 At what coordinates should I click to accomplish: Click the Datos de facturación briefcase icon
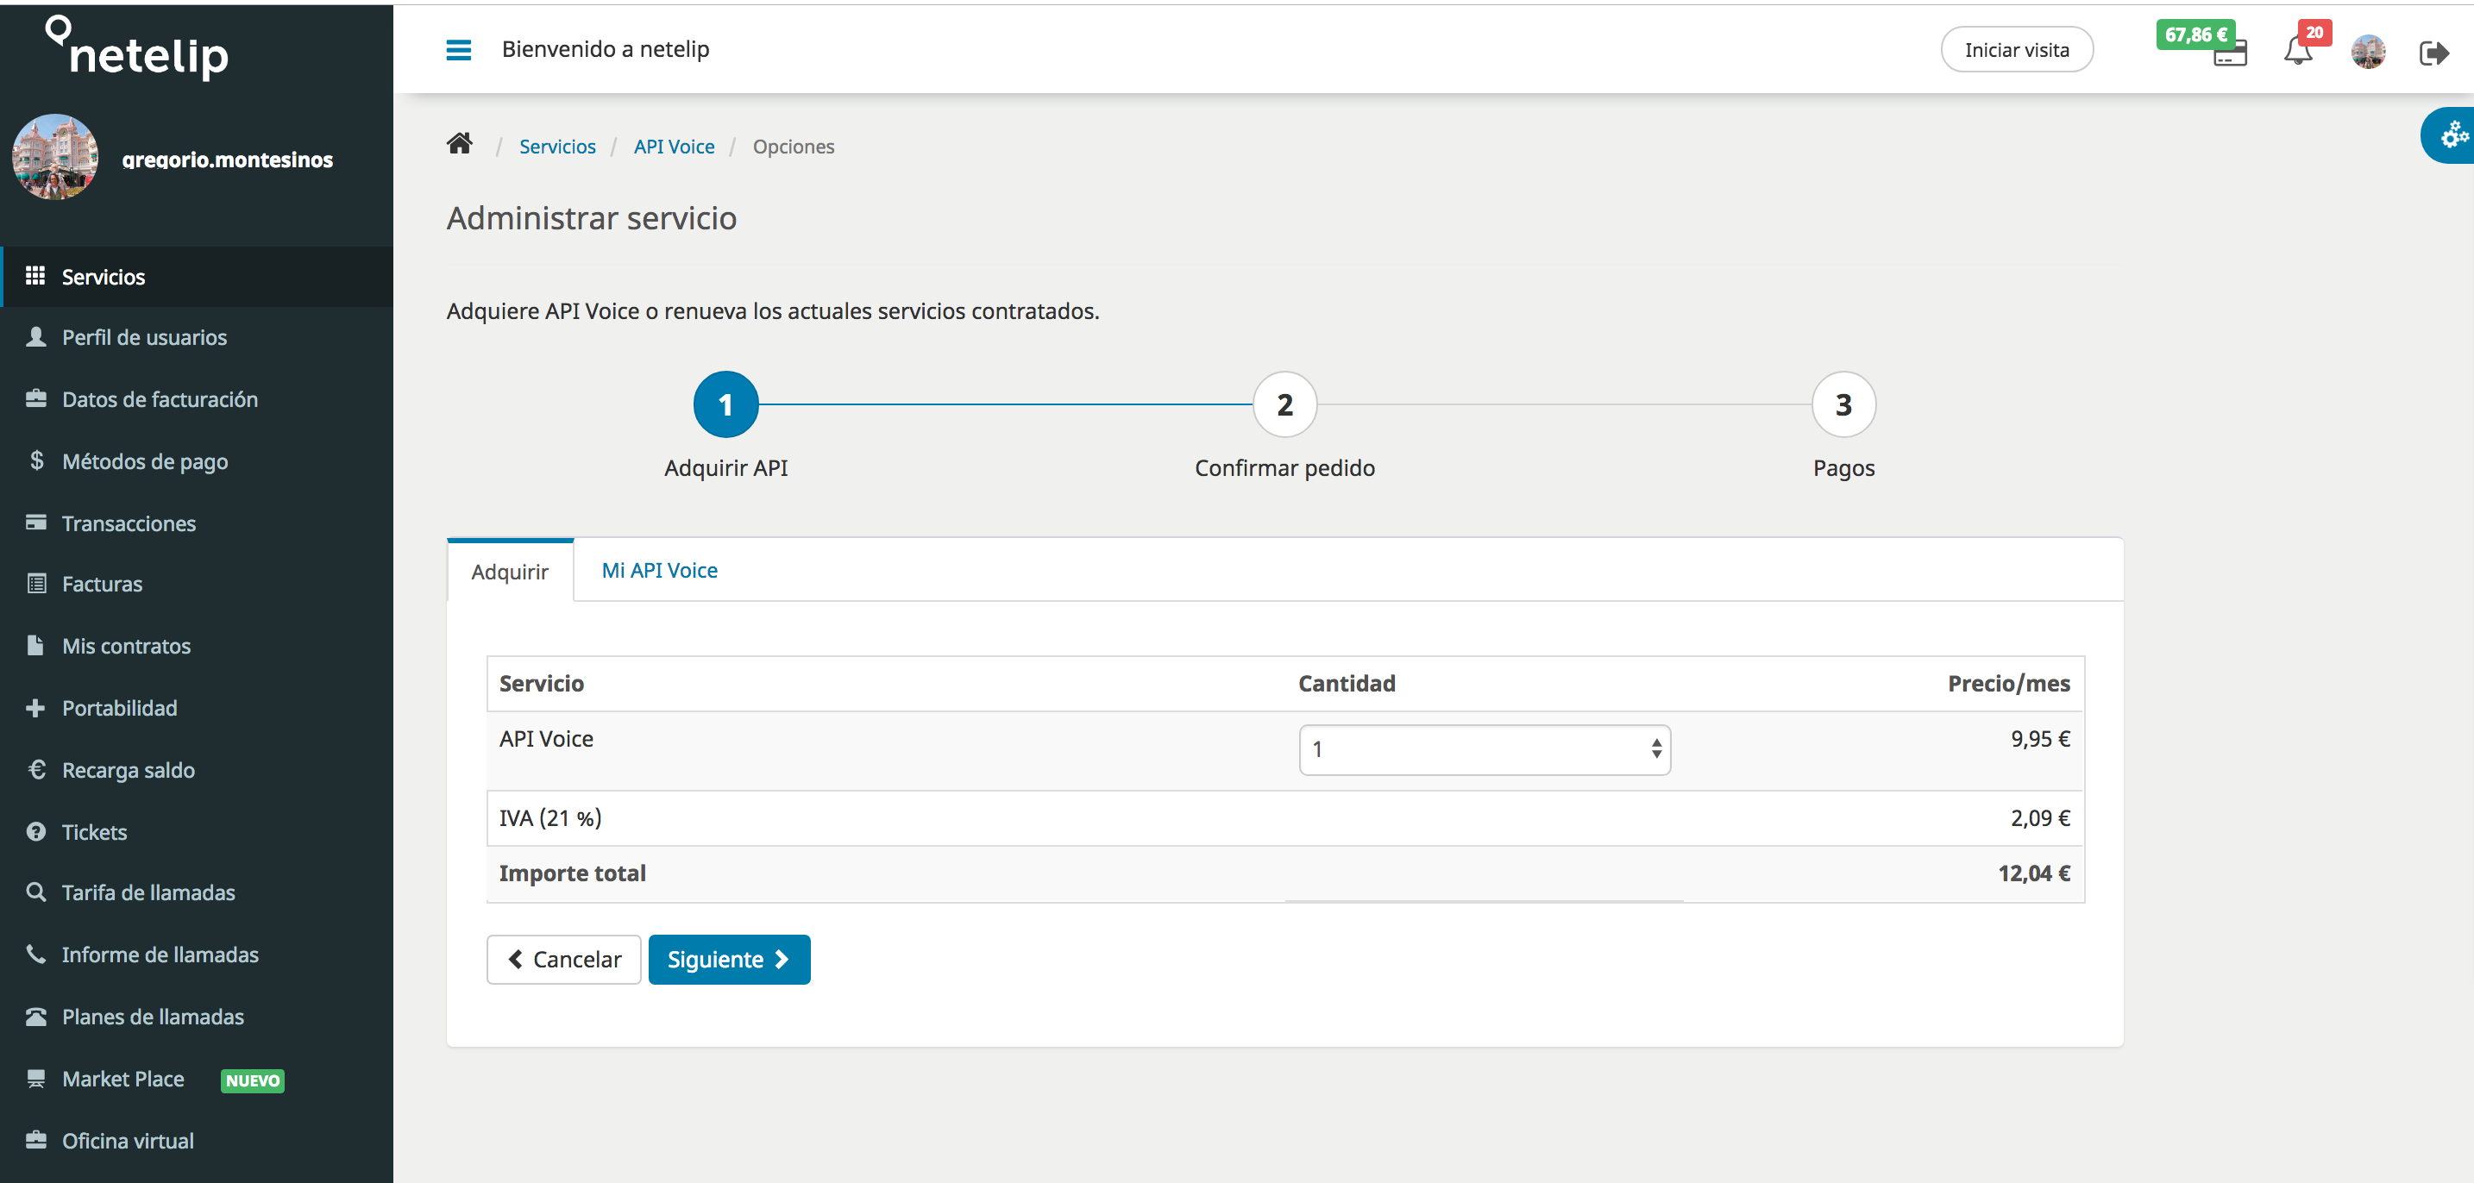pyautogui.click(x=35, y=398)
